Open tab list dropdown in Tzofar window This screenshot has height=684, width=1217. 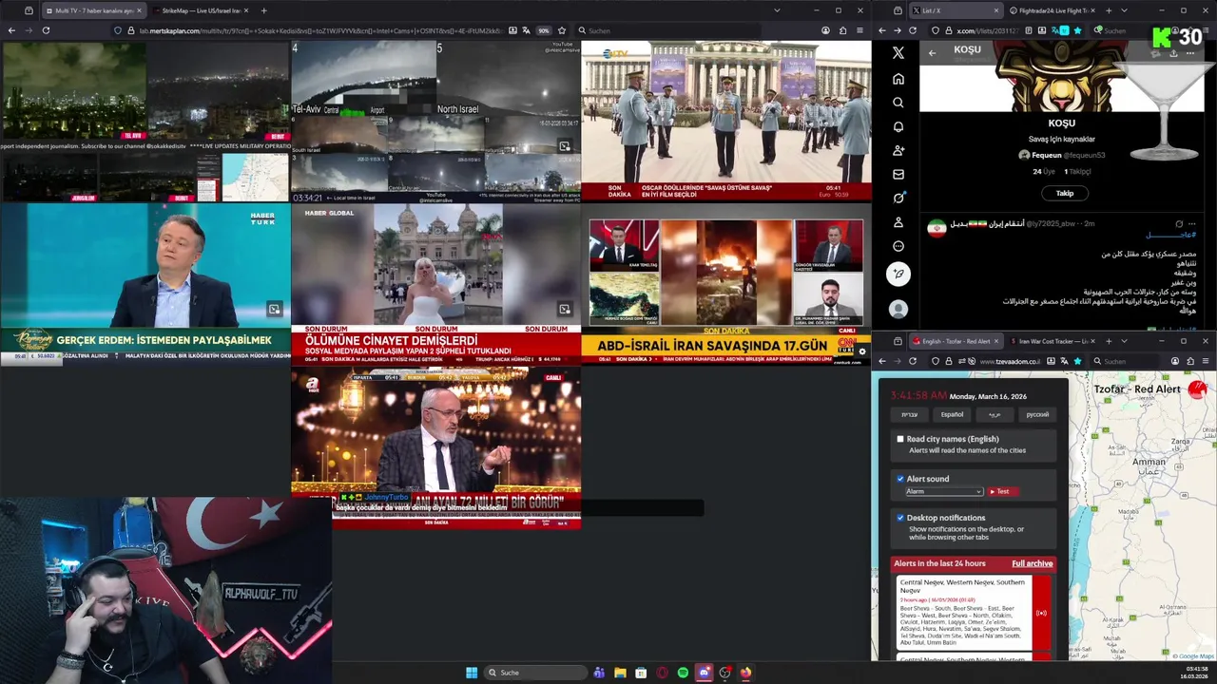click(x=1124, y=341)
